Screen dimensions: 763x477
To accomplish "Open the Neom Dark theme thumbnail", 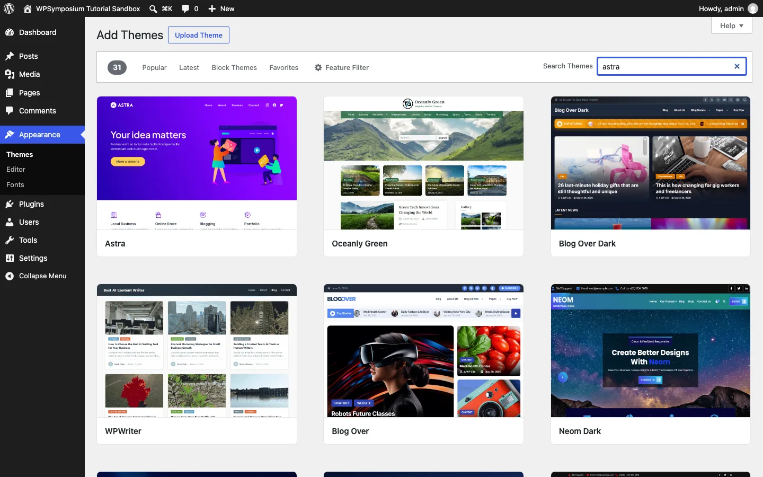I will [651, 351].
